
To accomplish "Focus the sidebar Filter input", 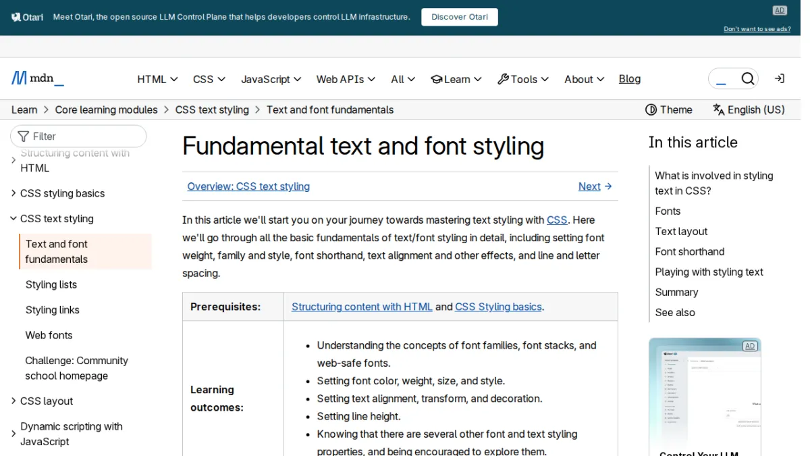I will [x=78, y=136].
